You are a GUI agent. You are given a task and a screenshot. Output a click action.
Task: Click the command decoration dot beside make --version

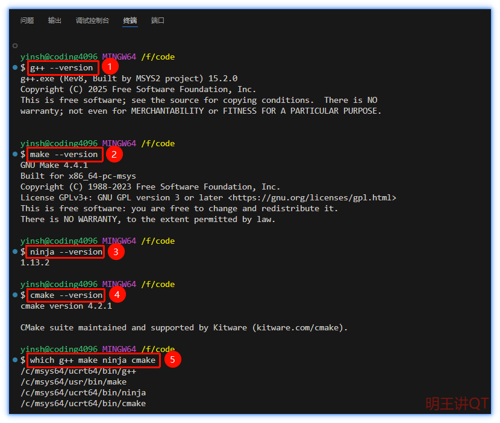coord(14,154)
